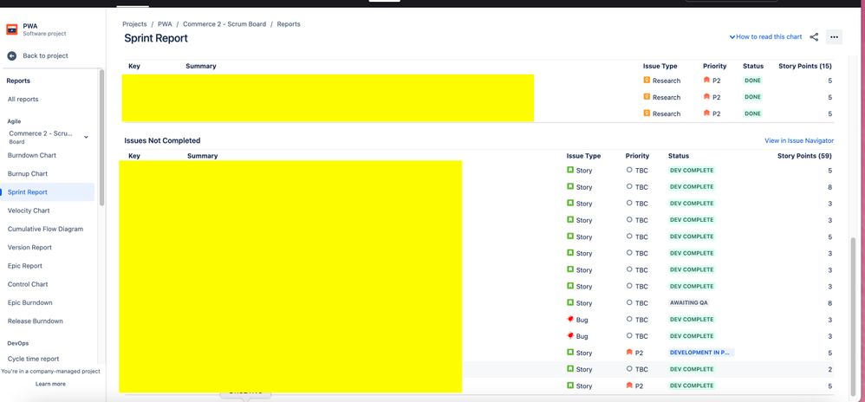Click the green Story icon in the 2-point row
Viewport: 865px width, 402px height.
click(x=570, y=369)
